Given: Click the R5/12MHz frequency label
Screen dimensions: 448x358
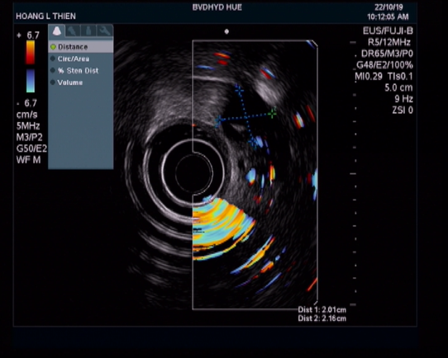Looking at the screenshot, I should 388,42.
